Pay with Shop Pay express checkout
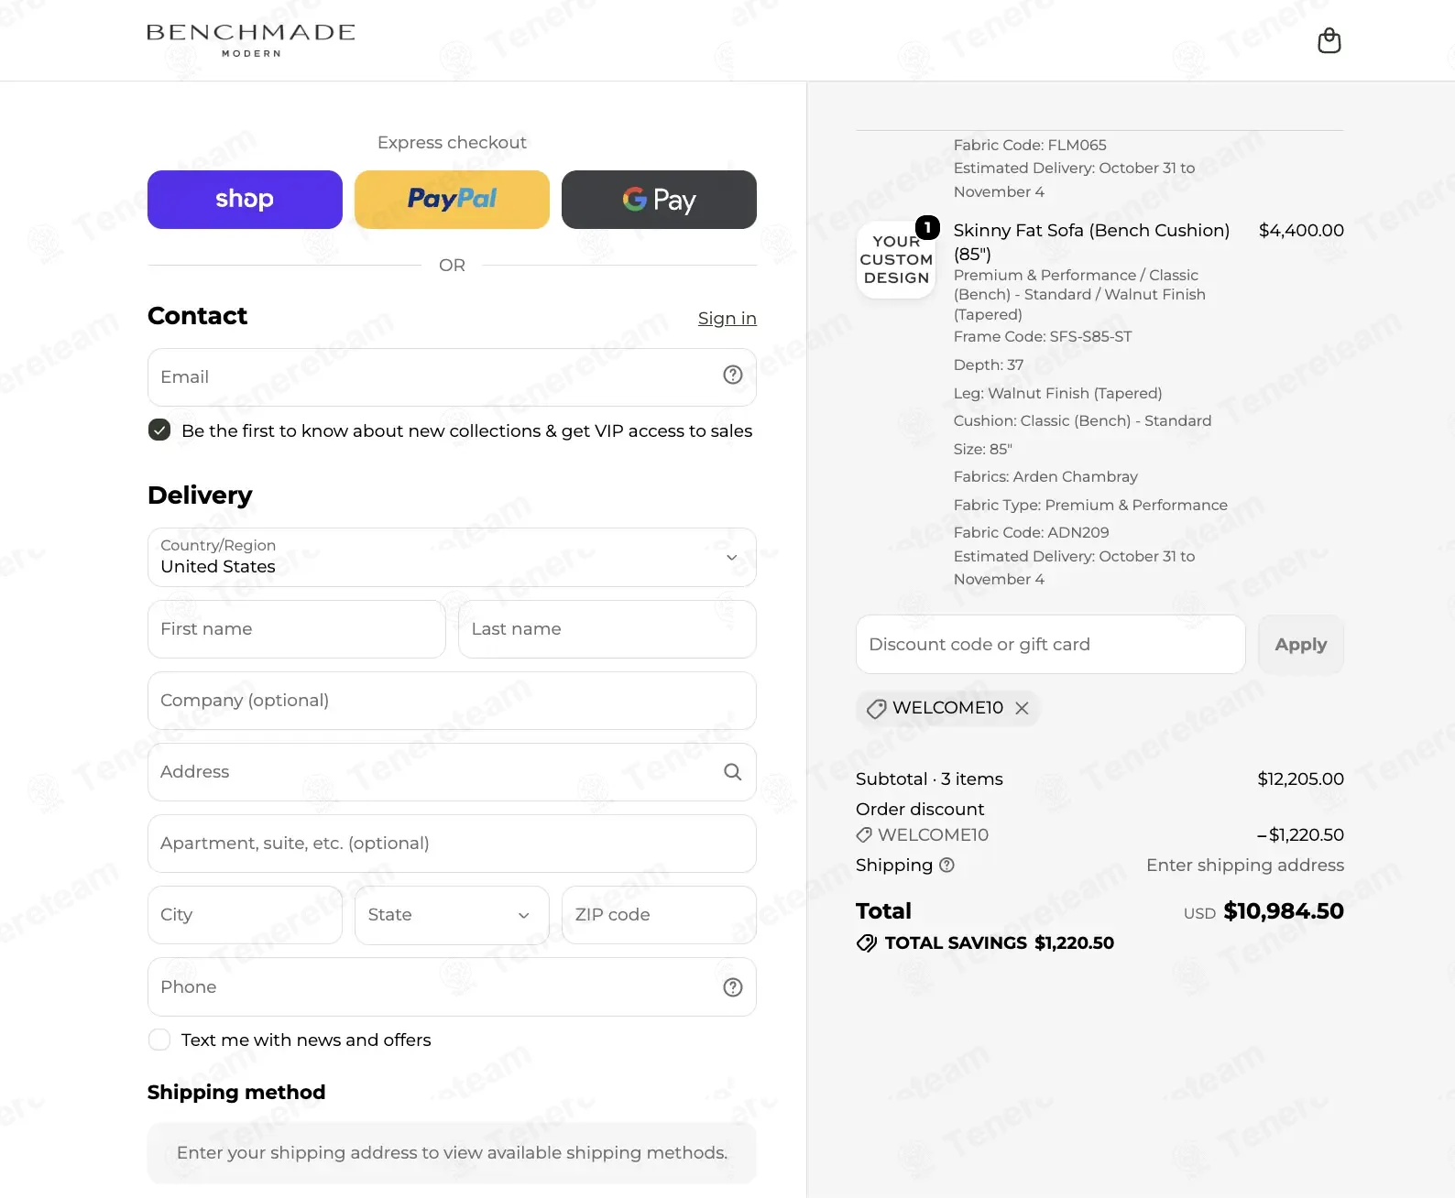 tap(245, 200)
